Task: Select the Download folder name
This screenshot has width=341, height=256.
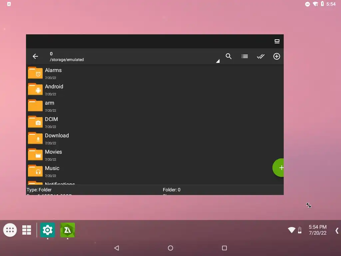Action: [x=57, y=135]
